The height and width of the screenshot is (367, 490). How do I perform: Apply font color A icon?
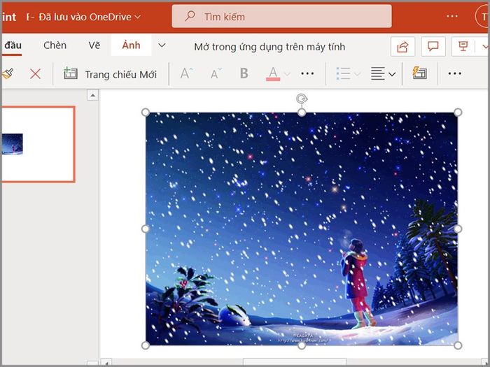pos(273,74)
